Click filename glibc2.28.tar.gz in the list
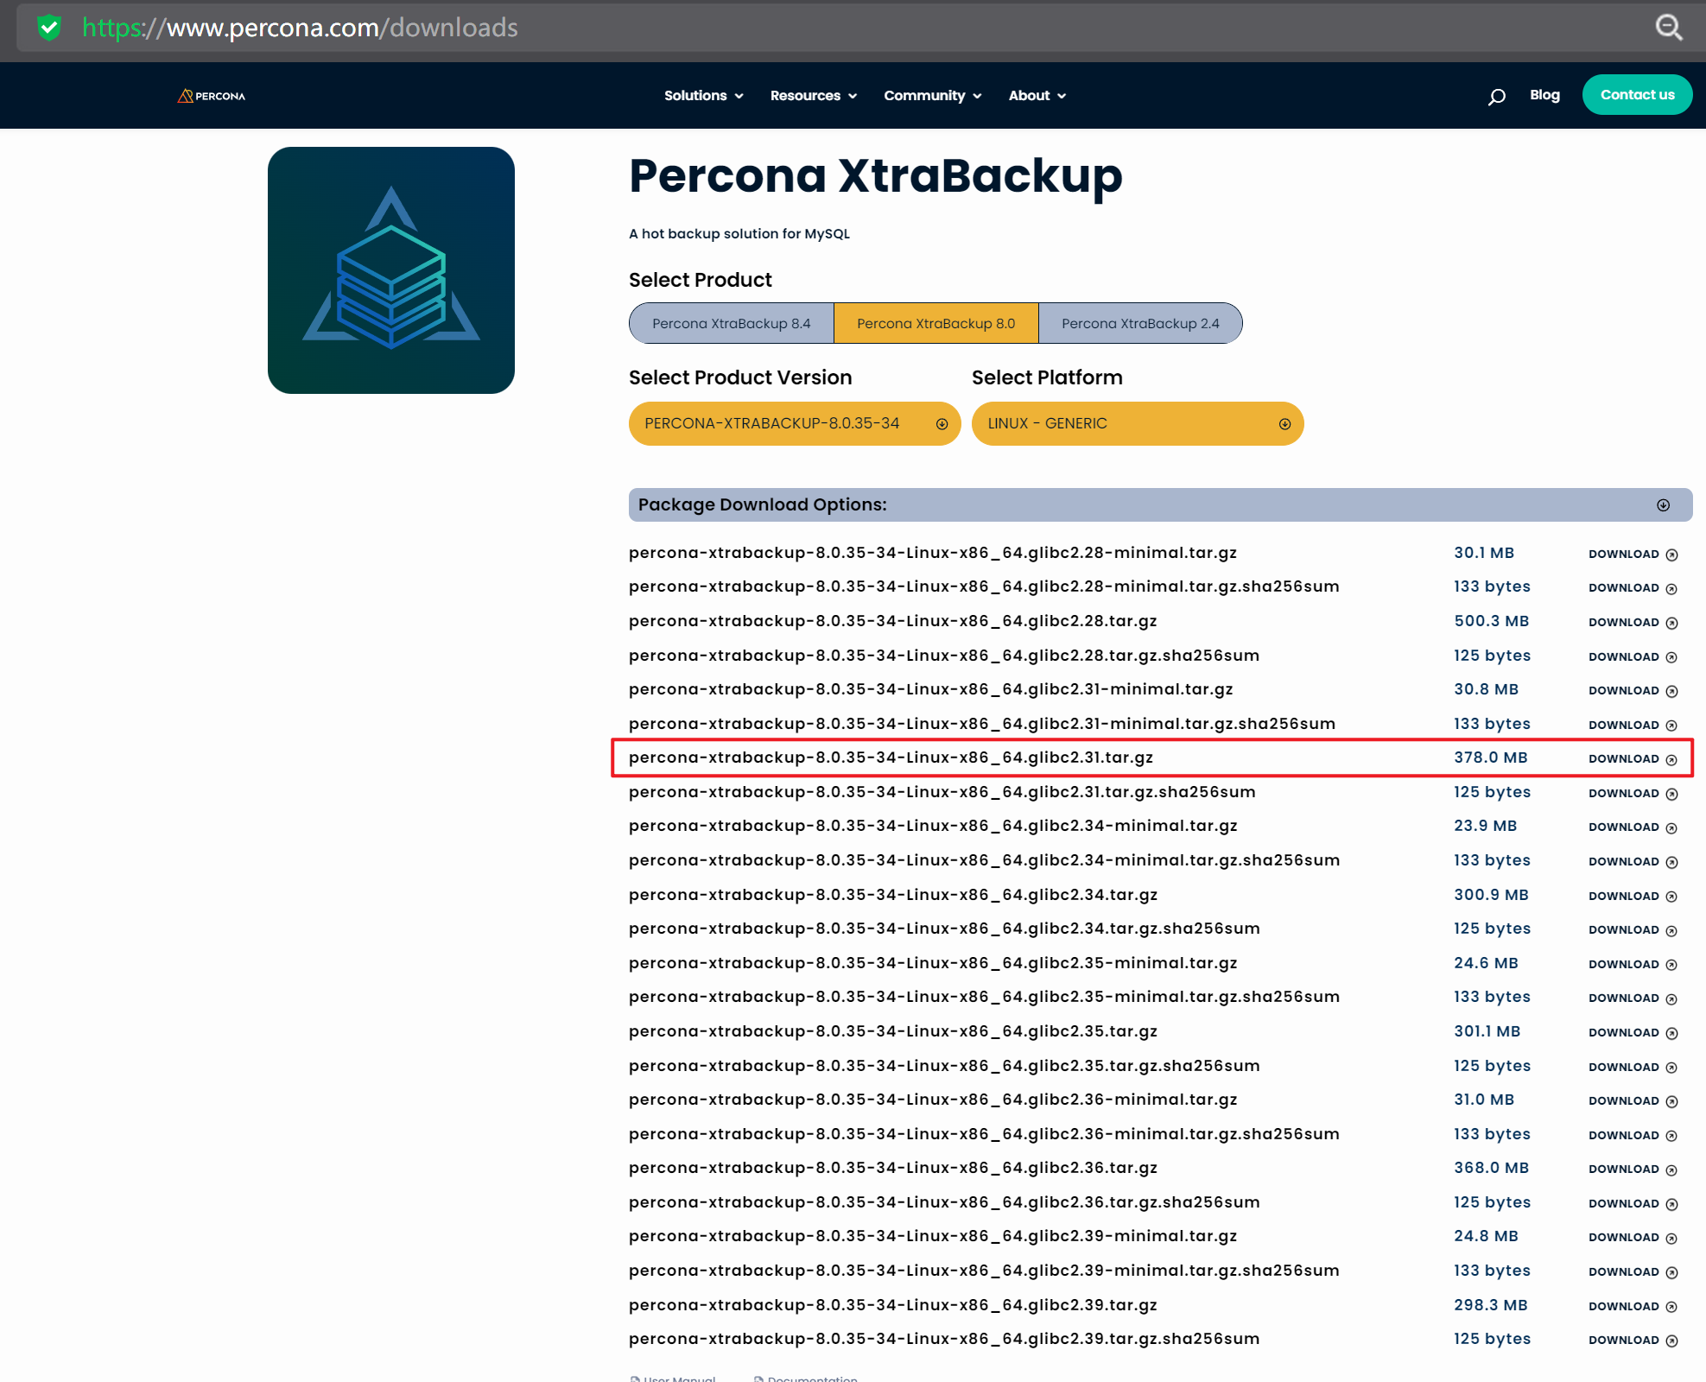 coord(893,621)
